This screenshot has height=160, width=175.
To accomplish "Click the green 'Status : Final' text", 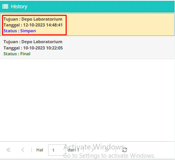I will (17, 54).
